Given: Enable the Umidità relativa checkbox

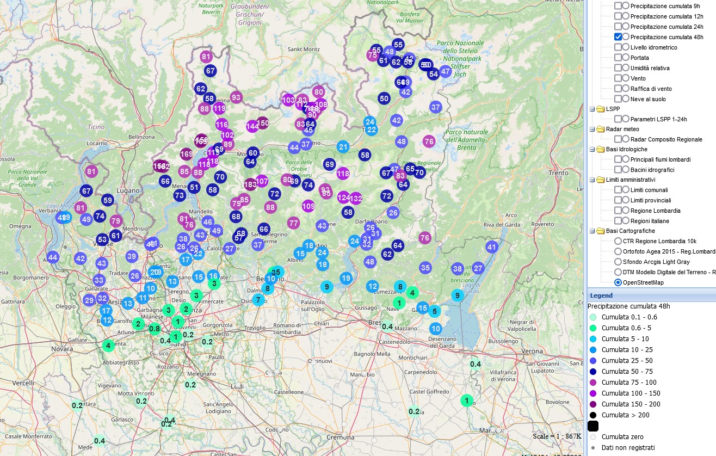Looking at the screenshot, I should point(618,67).
